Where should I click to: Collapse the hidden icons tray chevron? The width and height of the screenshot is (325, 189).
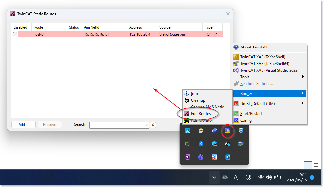click(x=214, y=177)
